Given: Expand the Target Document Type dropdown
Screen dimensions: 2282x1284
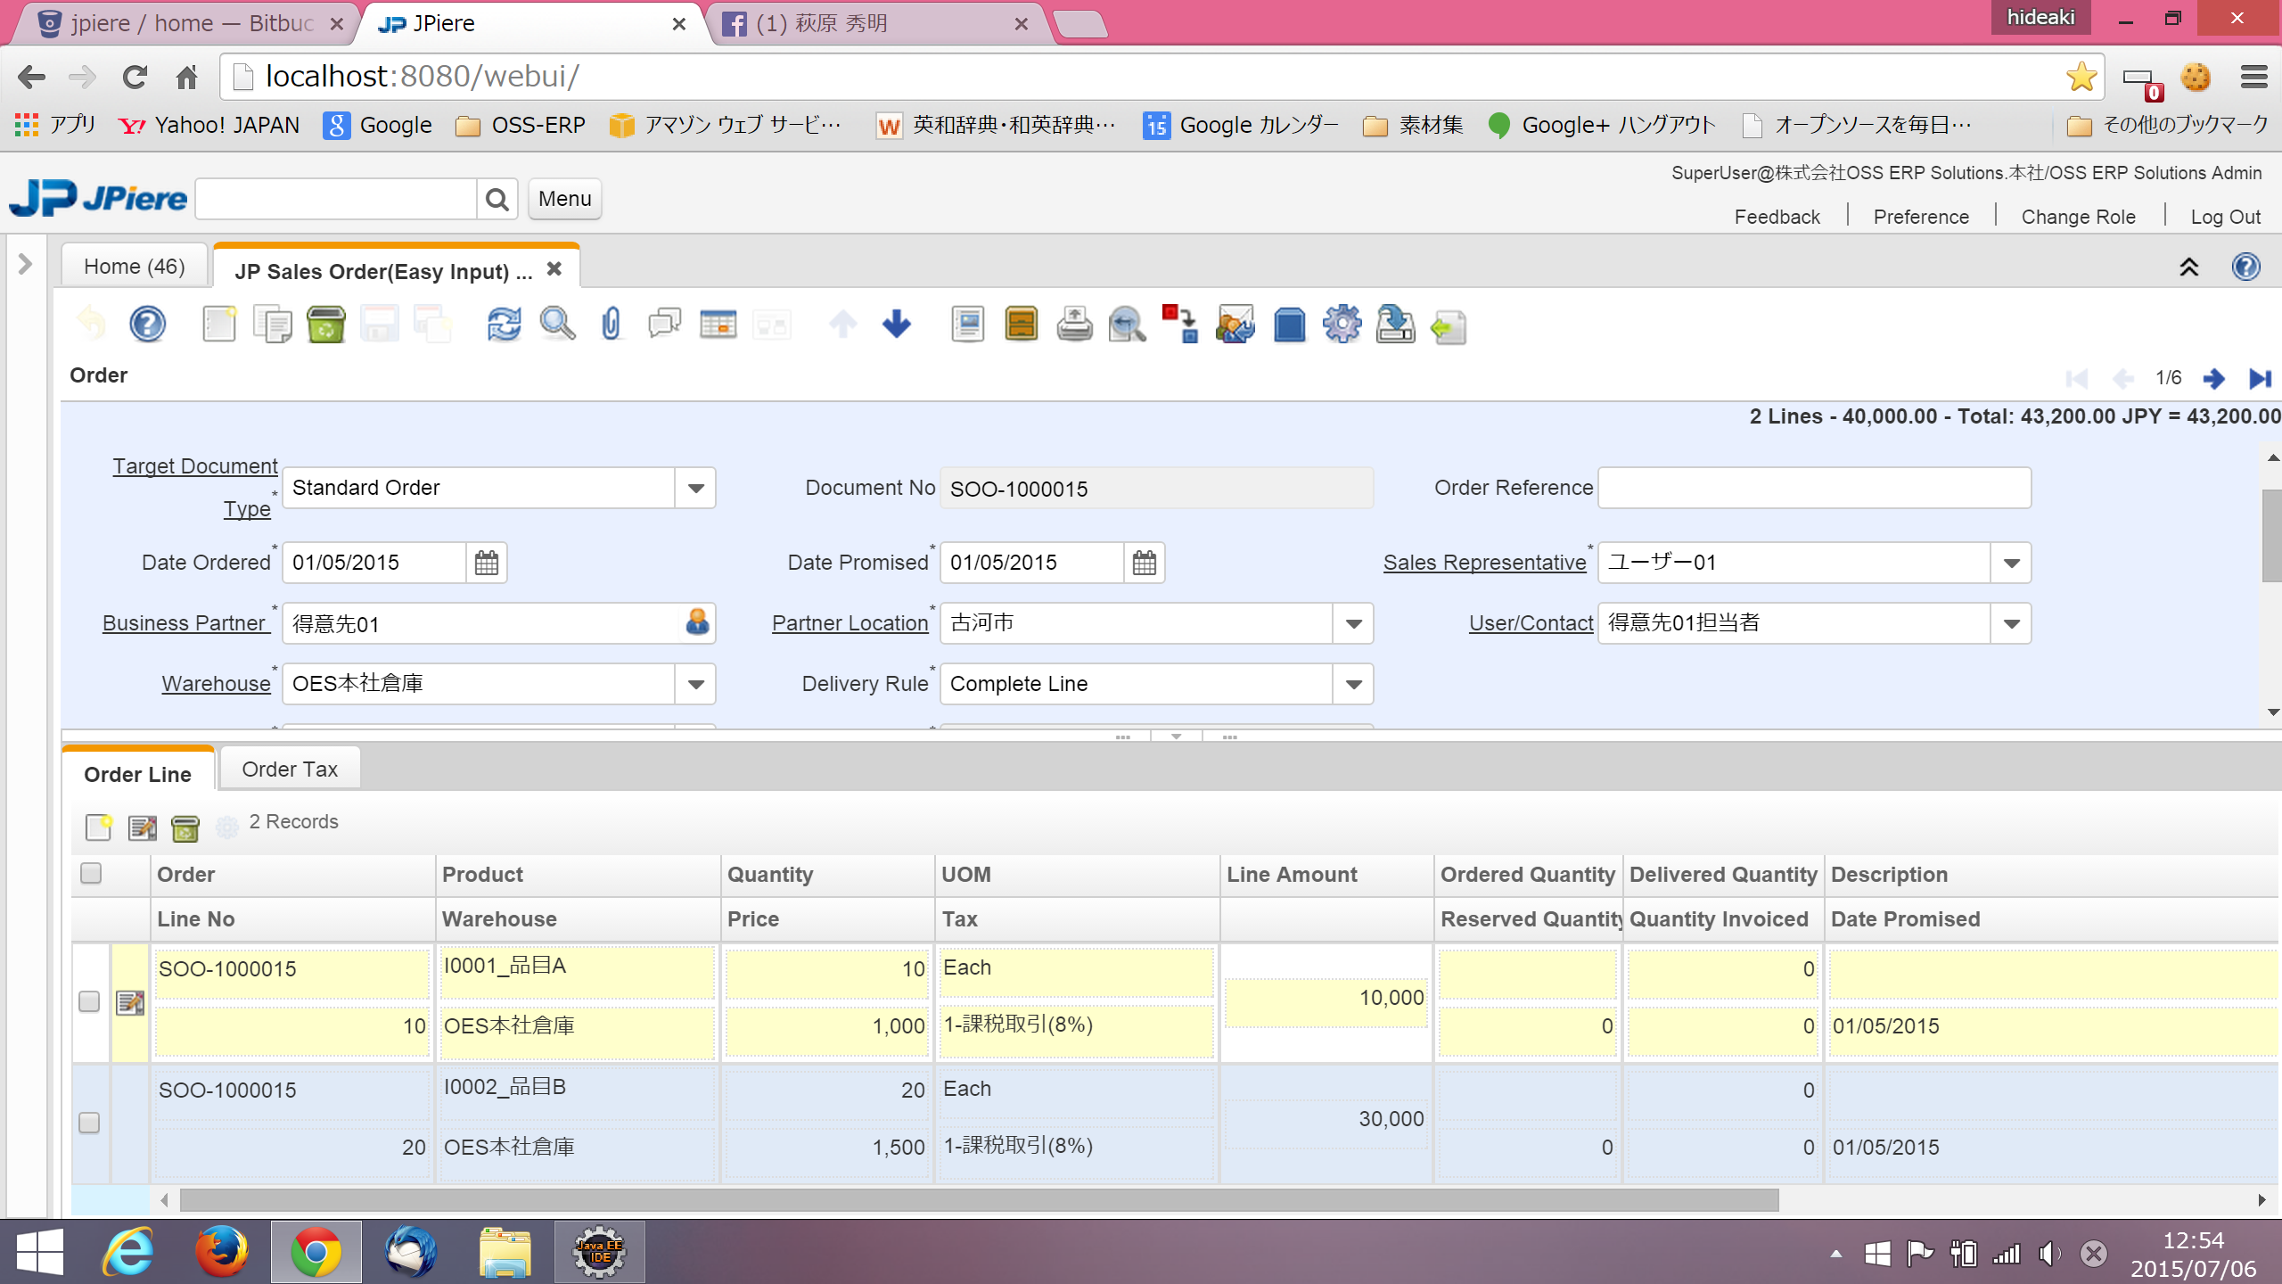Looking at the screenshot, I should point(695,489).
